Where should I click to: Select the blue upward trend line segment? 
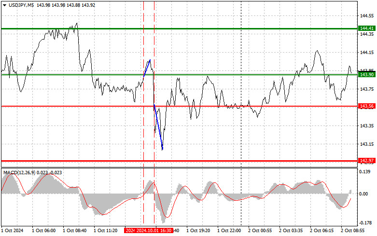(x=147, y=68)
